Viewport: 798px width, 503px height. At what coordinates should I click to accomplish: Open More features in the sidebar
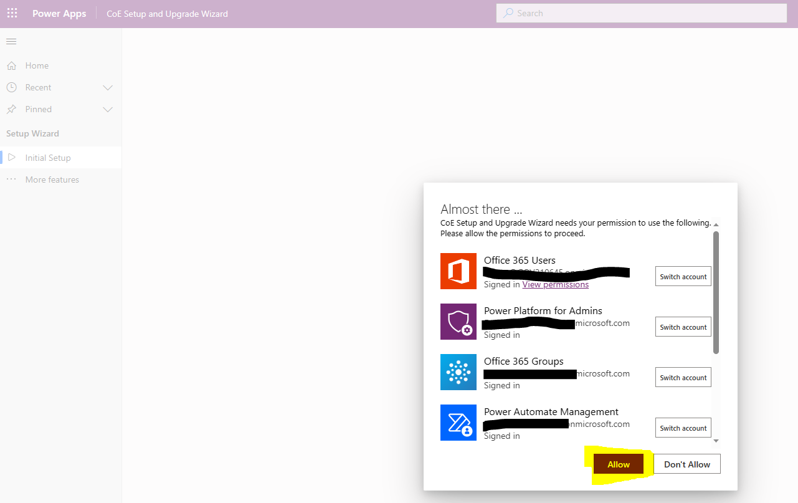52,180
